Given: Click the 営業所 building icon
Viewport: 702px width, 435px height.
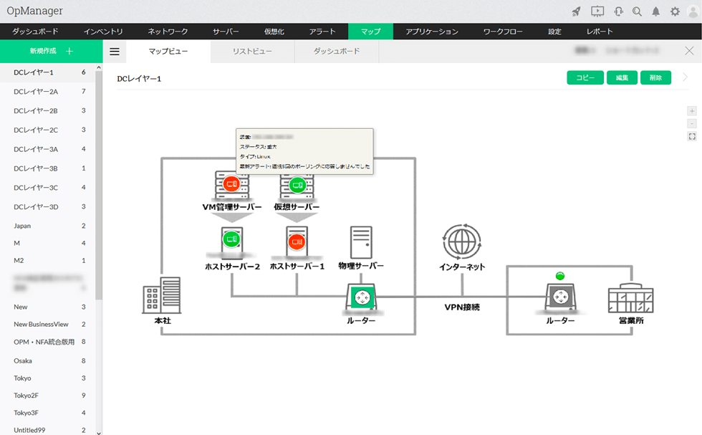Looking at the screenshot, I should pos(630,297).
